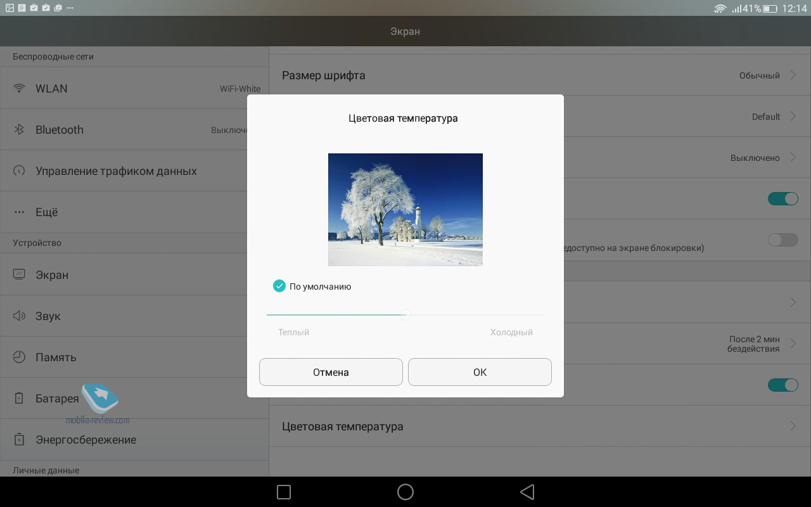This screenshot has width=811, height=507.
Task: Tap the Беспроводные сети section header
Action: [53, 56]
